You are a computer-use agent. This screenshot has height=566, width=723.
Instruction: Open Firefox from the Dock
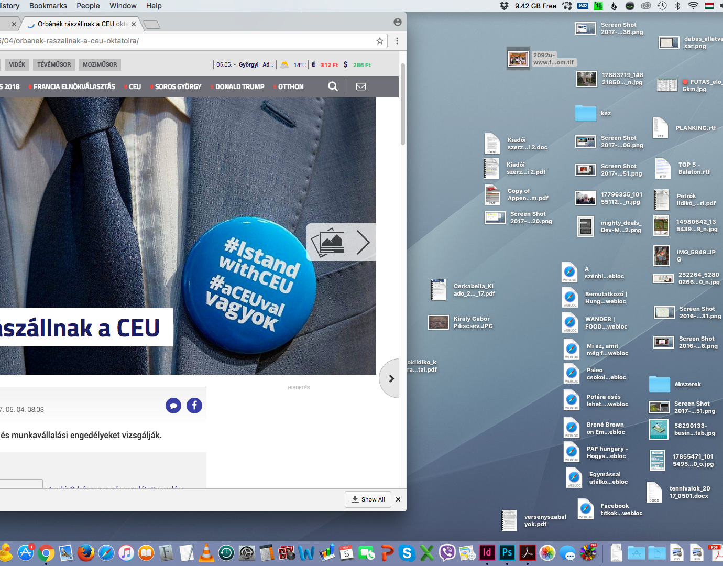86,553
